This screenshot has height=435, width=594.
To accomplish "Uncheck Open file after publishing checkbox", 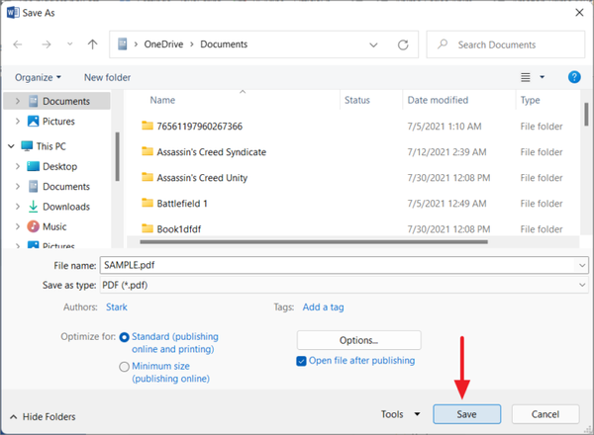I will [302, 361].
